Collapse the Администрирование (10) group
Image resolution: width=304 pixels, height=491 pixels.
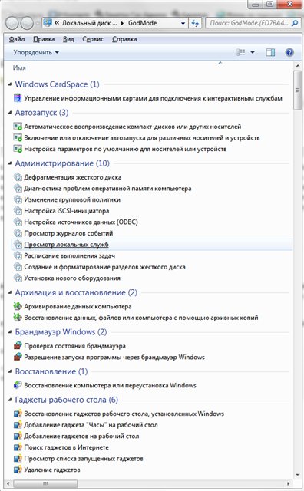(x=10, y=163)
